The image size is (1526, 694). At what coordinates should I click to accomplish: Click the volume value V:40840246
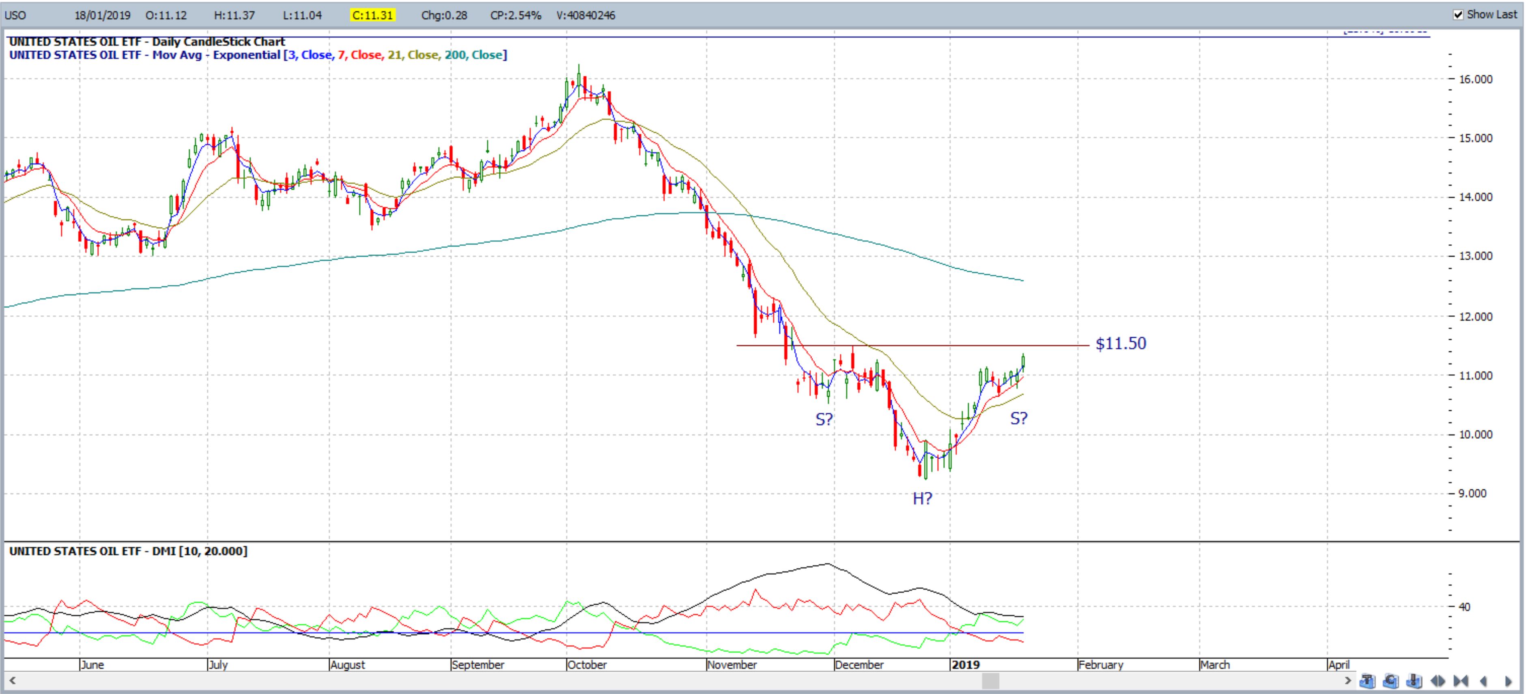click(x=586, y=15)
